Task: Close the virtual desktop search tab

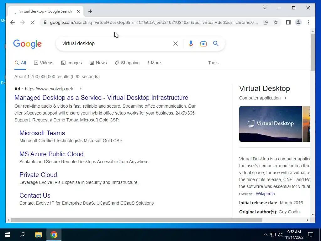Action: coord(78,11)
